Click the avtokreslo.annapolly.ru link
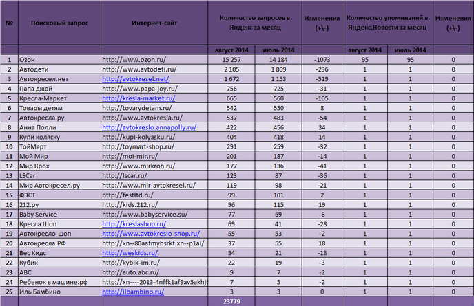This screenshot has width=474, height=306. 149,127
